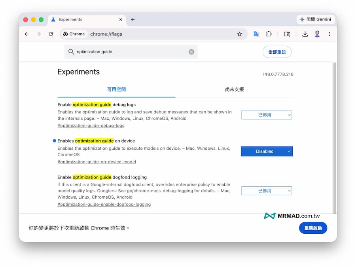Switch to the 可用空間 tab
This screenshot has height=267, width=356.
[116, 90]
